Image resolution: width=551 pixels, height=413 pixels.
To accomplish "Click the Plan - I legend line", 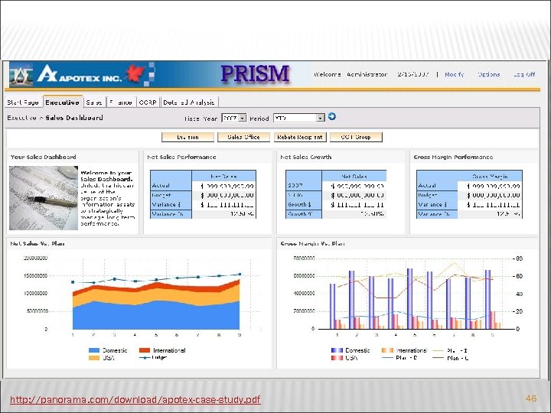I will click(439, 350).
